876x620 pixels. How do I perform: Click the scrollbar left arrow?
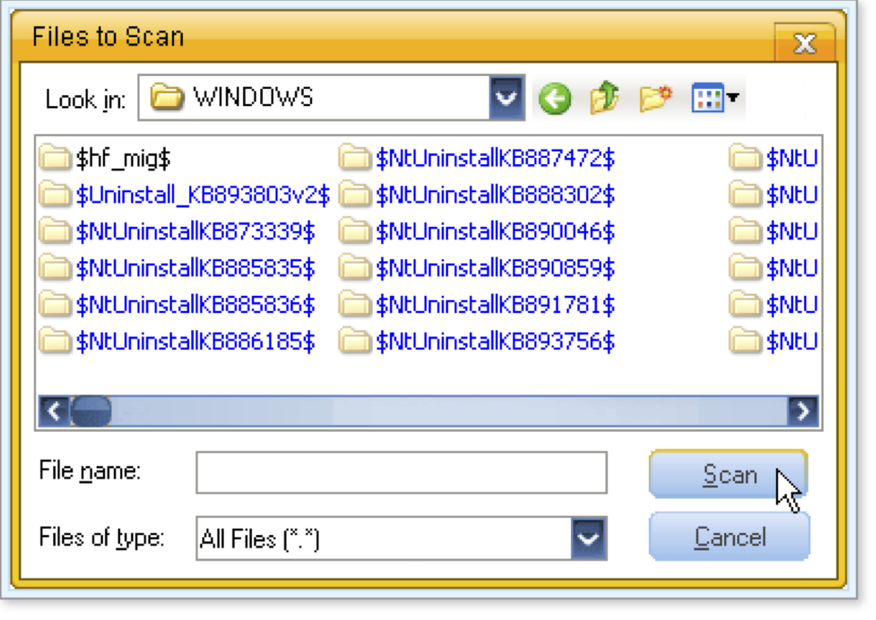[54, 412]
